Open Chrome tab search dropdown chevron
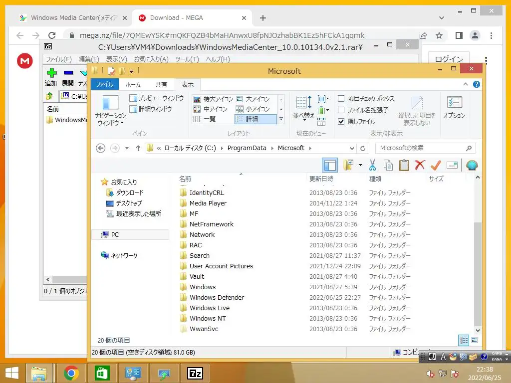The width and height of the screenshot is (511, 383). click(x=442, y=17)
